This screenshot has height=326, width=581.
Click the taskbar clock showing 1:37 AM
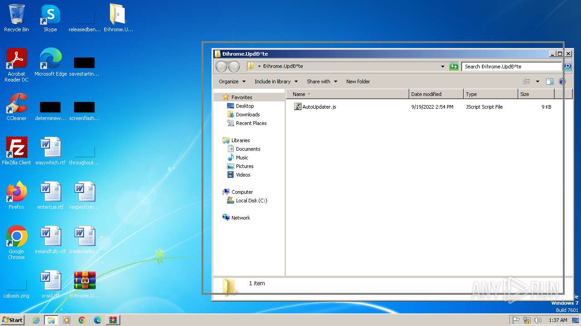click(x=558, y=320)
